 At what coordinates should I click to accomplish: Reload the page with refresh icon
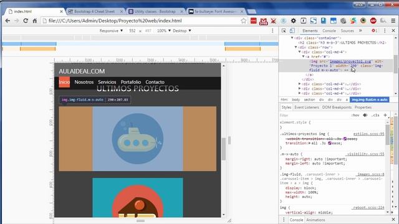pyautogui.click(x=26, y=21)
